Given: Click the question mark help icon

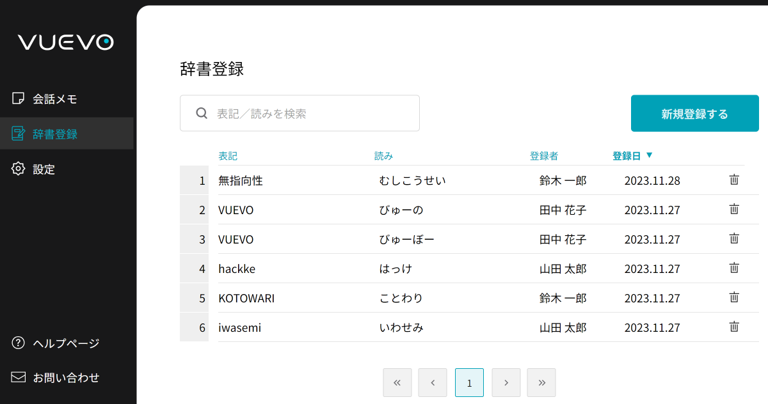Looking at the screenshot, I should click(18, 343).
